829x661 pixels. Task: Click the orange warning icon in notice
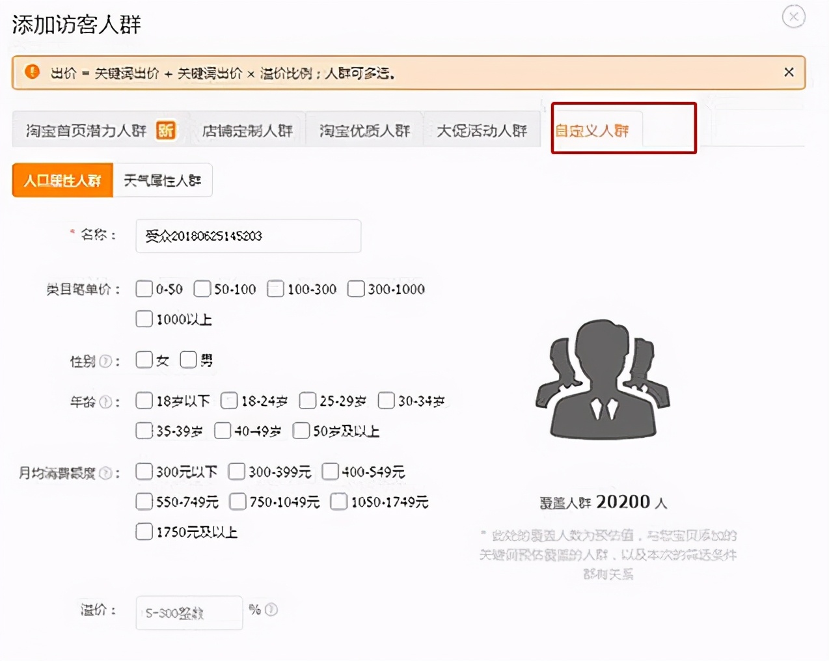32,72
